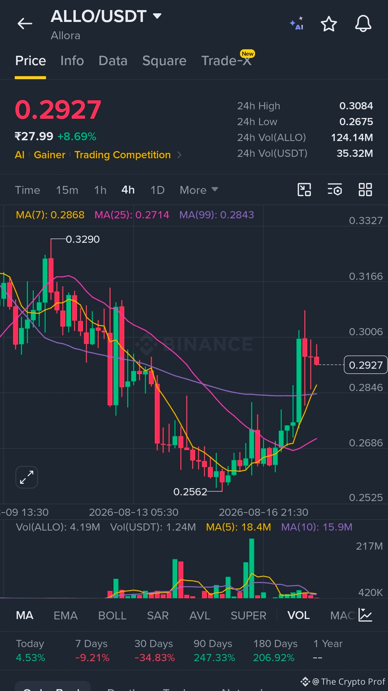Image resolution: width=388 pixels, height=691 pixels.
Task: Tap the Vol(ALLO): 4.19M label
Action: 58,527
